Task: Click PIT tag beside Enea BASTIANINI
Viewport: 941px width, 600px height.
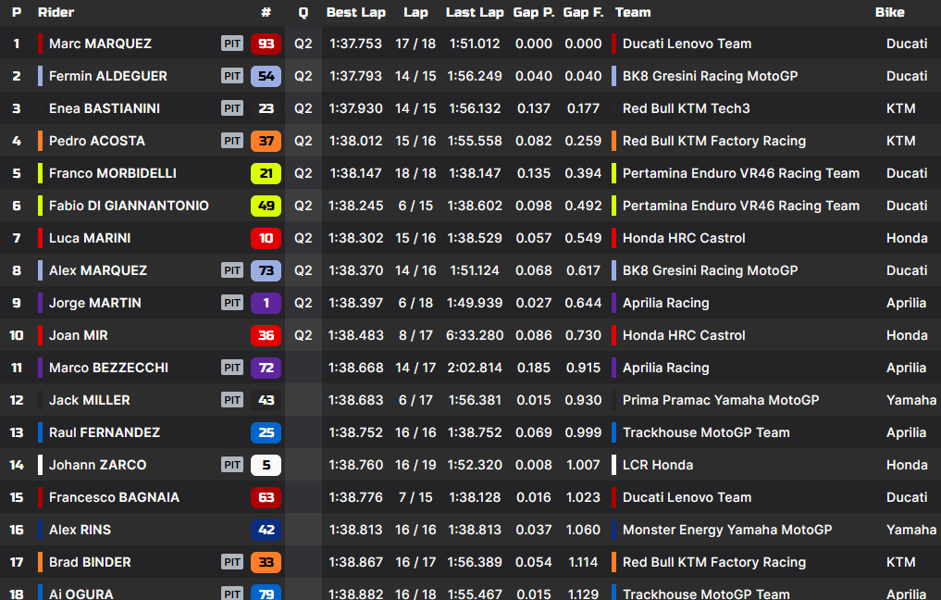Action: coord(232,108)
